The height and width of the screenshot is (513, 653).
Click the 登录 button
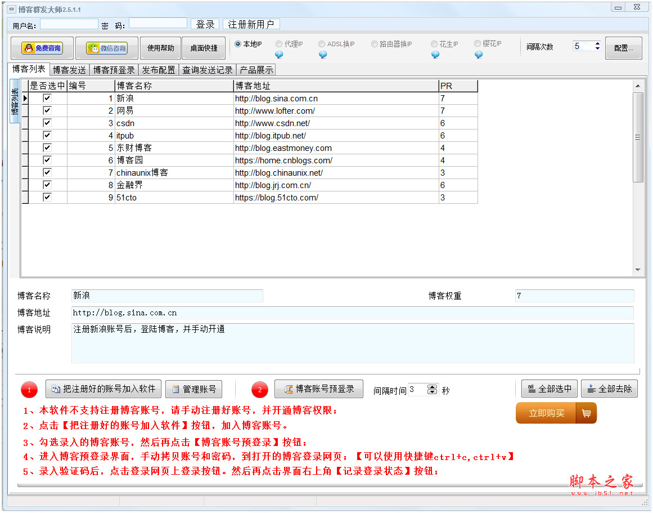[x=205, y=24]
